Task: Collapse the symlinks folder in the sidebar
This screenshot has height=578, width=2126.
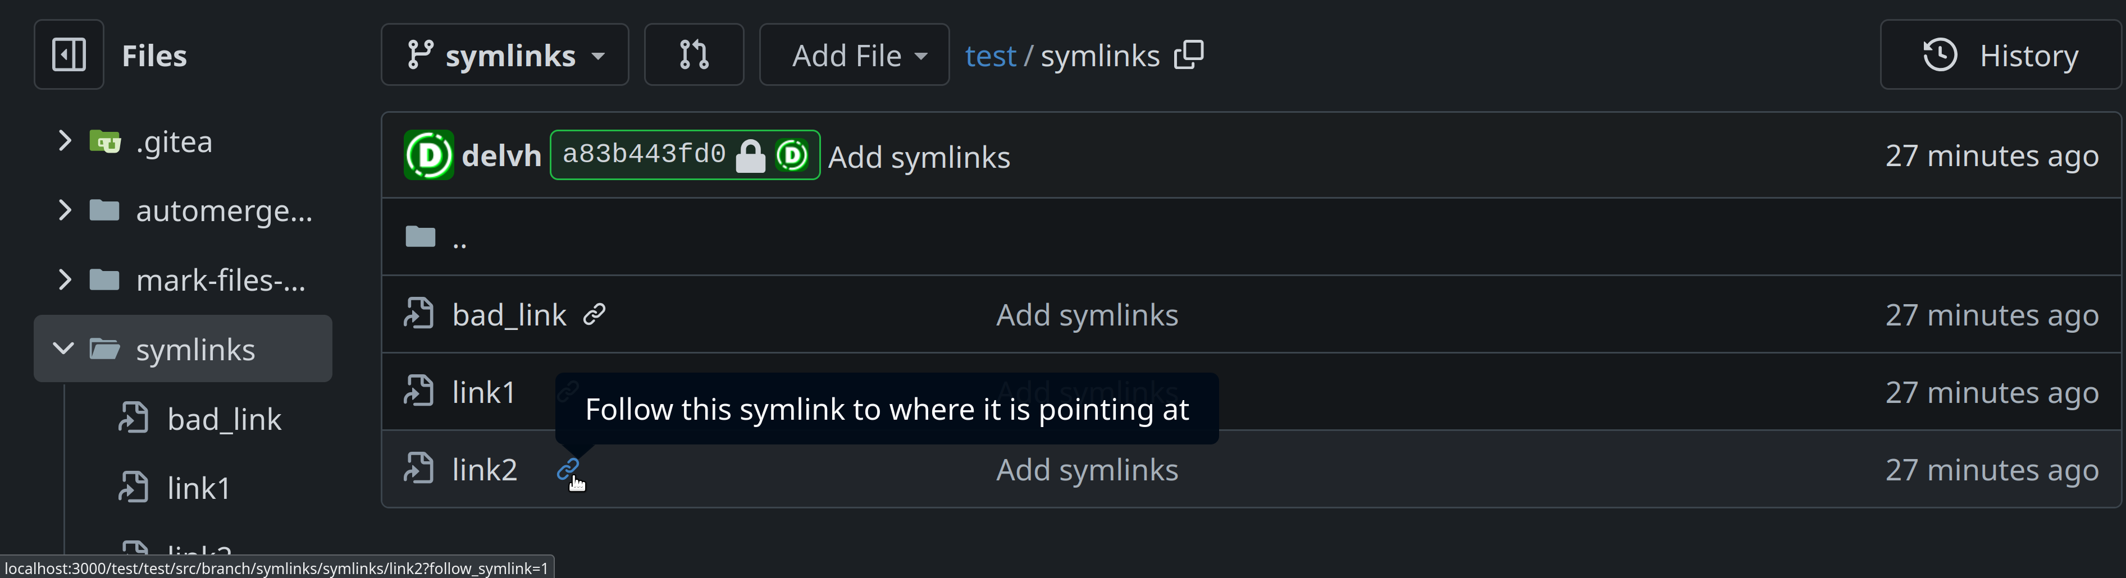Action: pyautogui.click(x=63, y=348)
